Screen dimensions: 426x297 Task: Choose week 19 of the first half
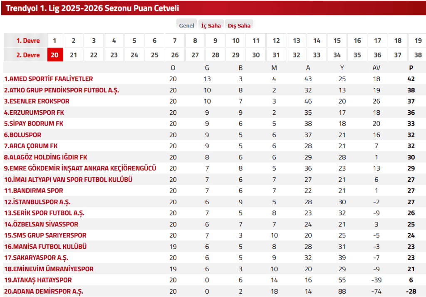click(x=418, y=41)
